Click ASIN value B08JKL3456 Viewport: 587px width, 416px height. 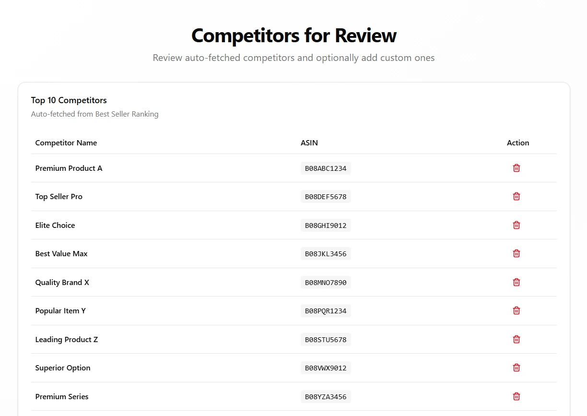click(326, 254)
